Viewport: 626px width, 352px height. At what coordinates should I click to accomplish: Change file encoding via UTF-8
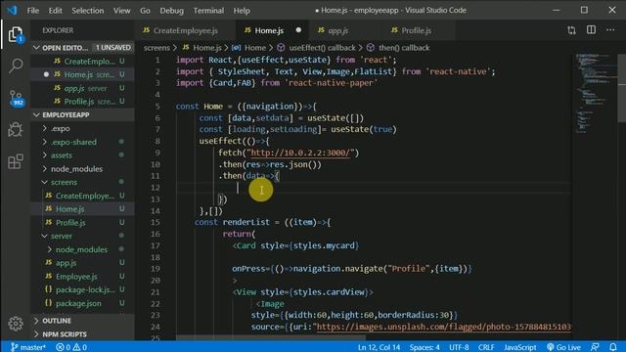[459, 347]
